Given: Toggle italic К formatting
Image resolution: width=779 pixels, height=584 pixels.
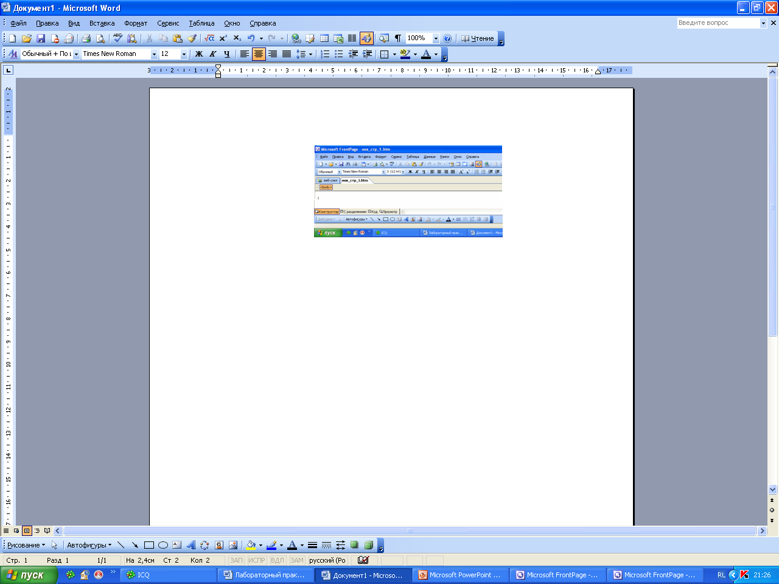Looking at the screenshot, I should [x=212, y=54].
